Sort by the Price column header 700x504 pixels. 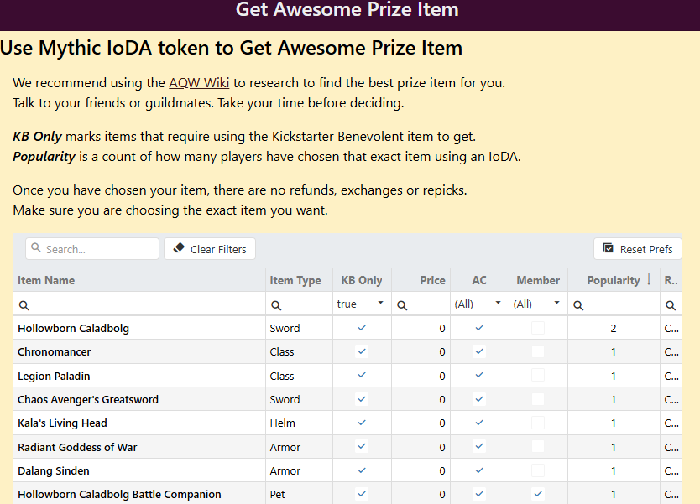point(421,280)
